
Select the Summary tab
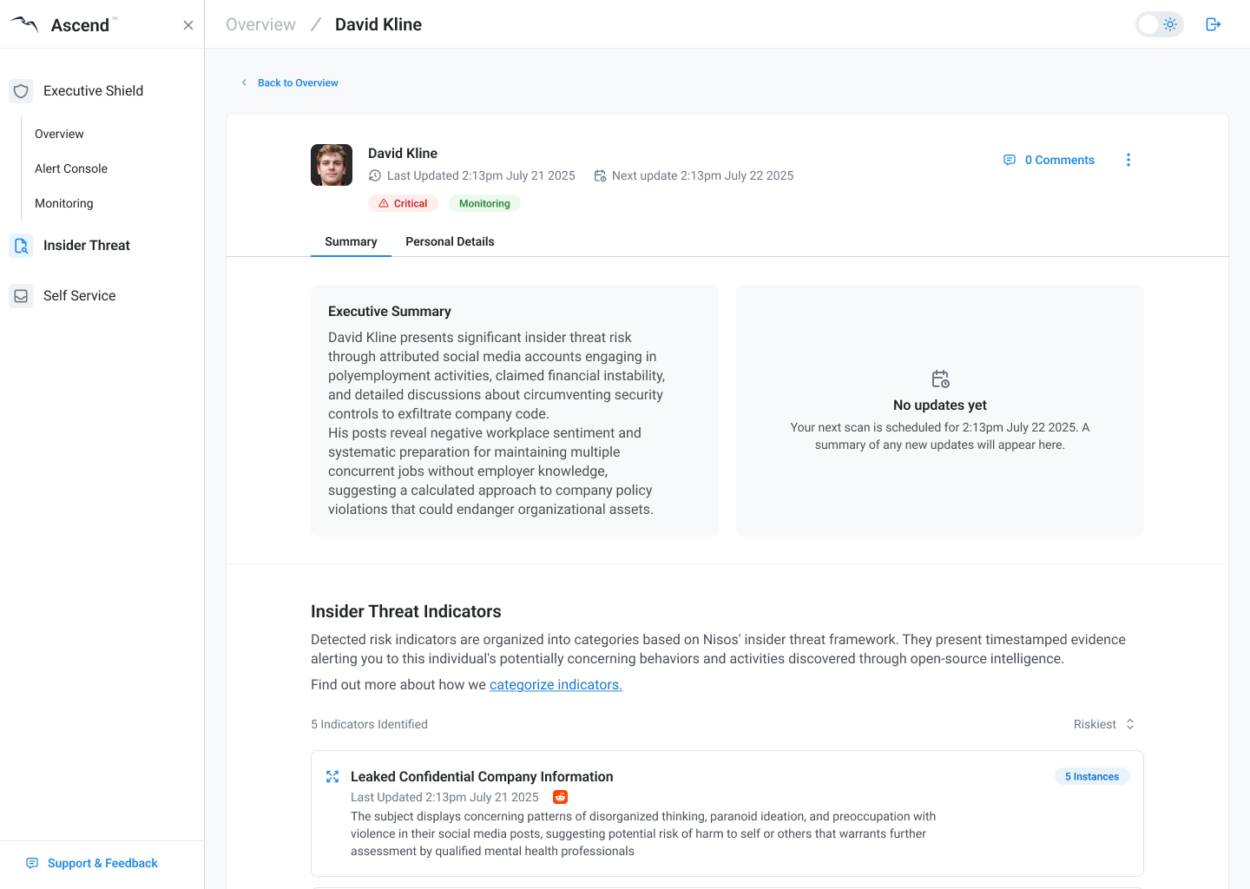click(351, 241)
